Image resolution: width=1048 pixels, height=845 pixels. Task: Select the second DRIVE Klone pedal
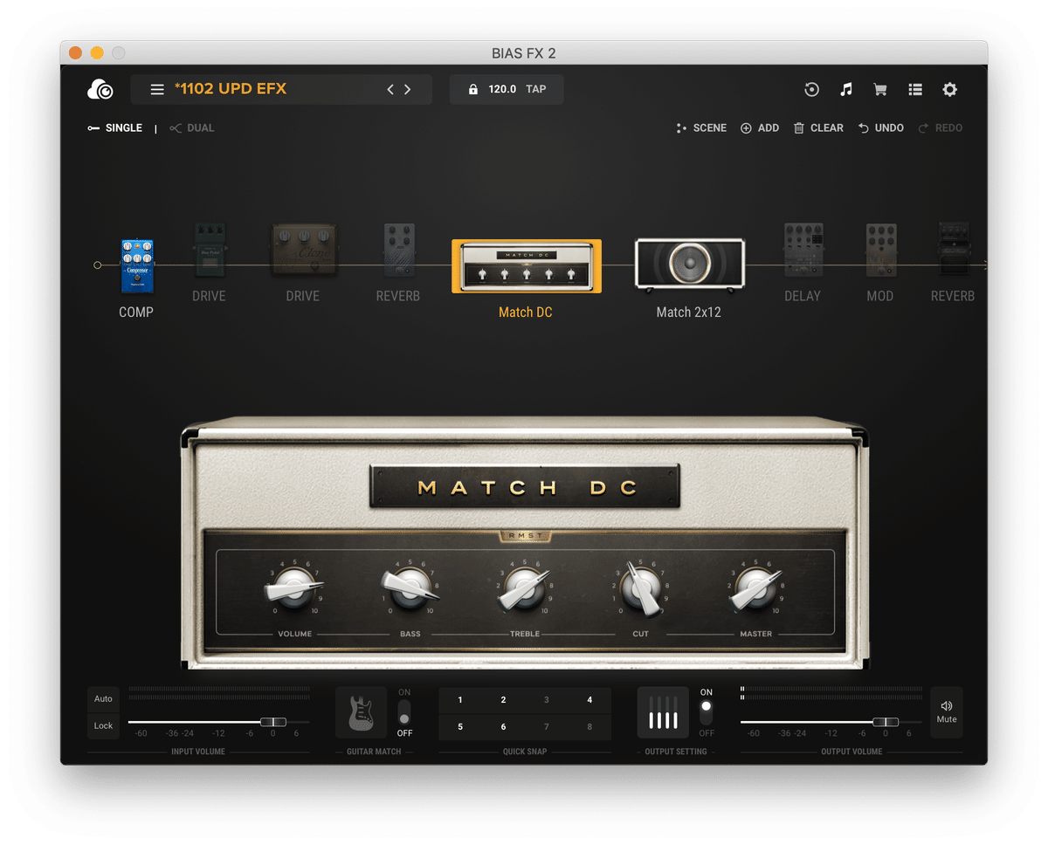click(x=303, y=251)
